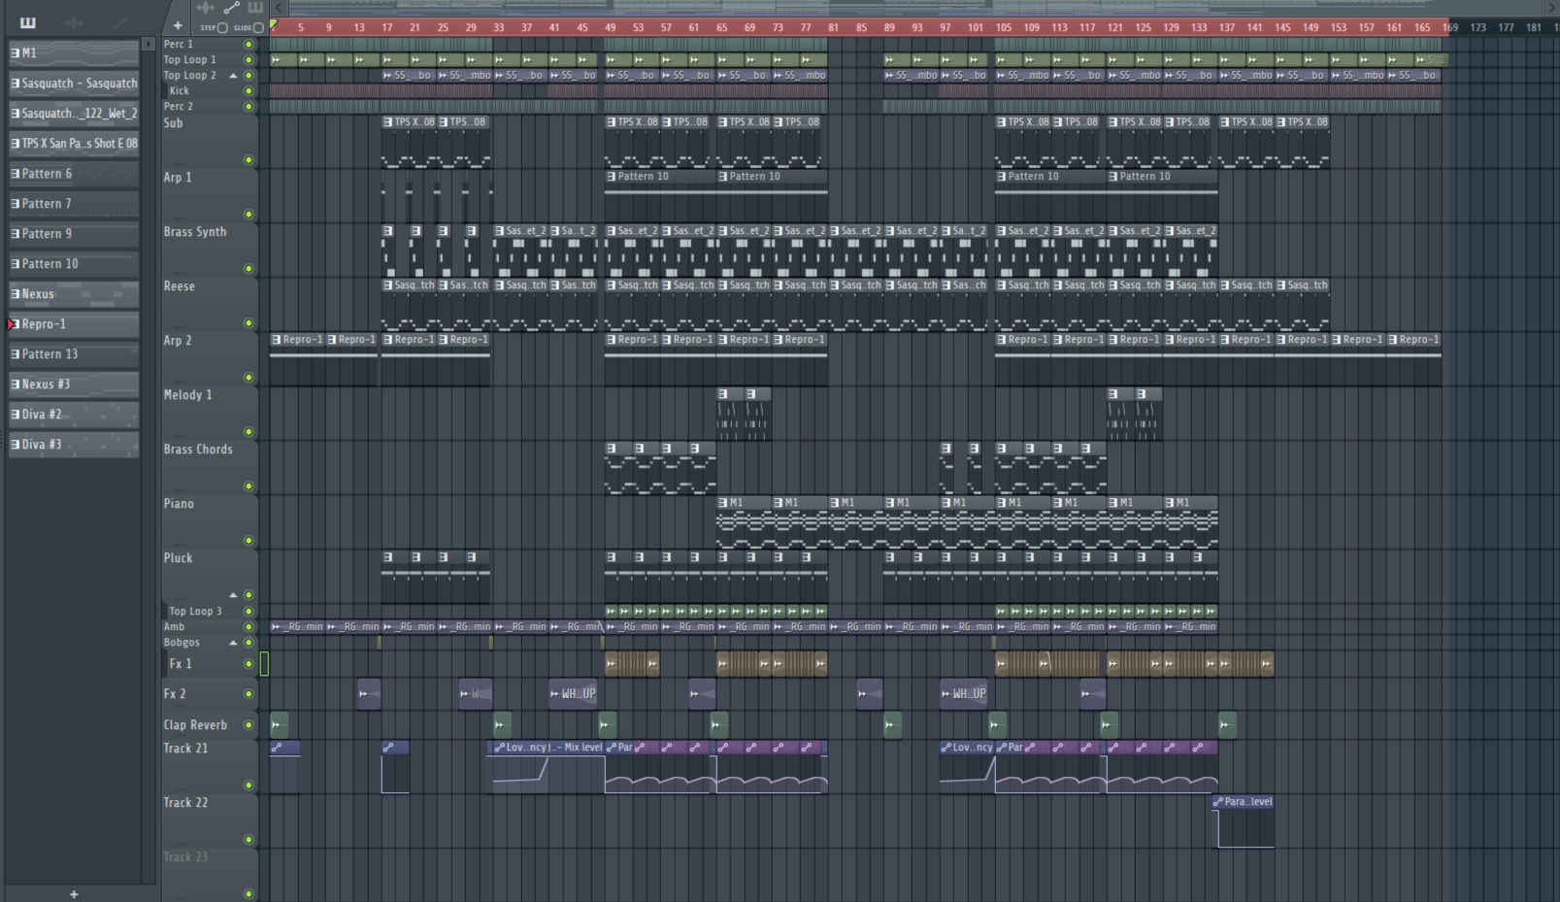The width and height of the screenshot is (1560, 902).
Task: Show pattern clips in the picker panel
Action: [28, 22]
